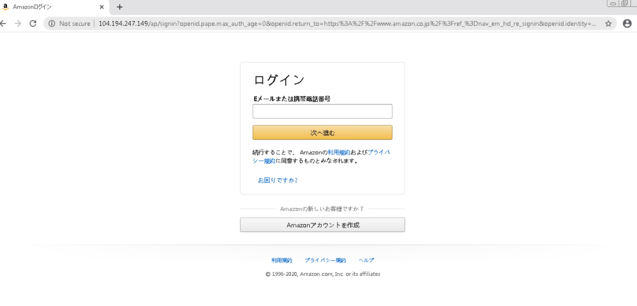Open the footer ヘルプ link

366,260
